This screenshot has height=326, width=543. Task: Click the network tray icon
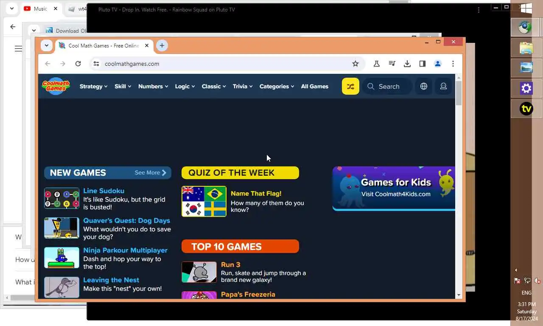pyautogui.click(x=527, y=281)
